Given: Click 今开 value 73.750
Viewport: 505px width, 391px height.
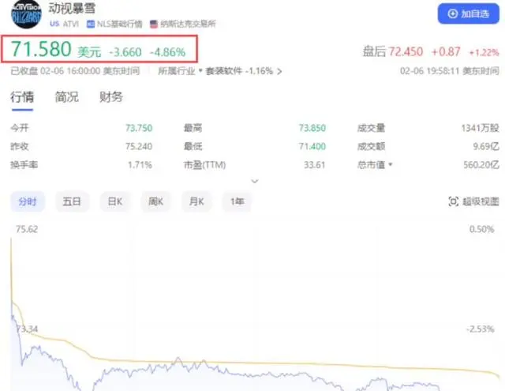Looking at the screenshot, I should click(139, 128).
